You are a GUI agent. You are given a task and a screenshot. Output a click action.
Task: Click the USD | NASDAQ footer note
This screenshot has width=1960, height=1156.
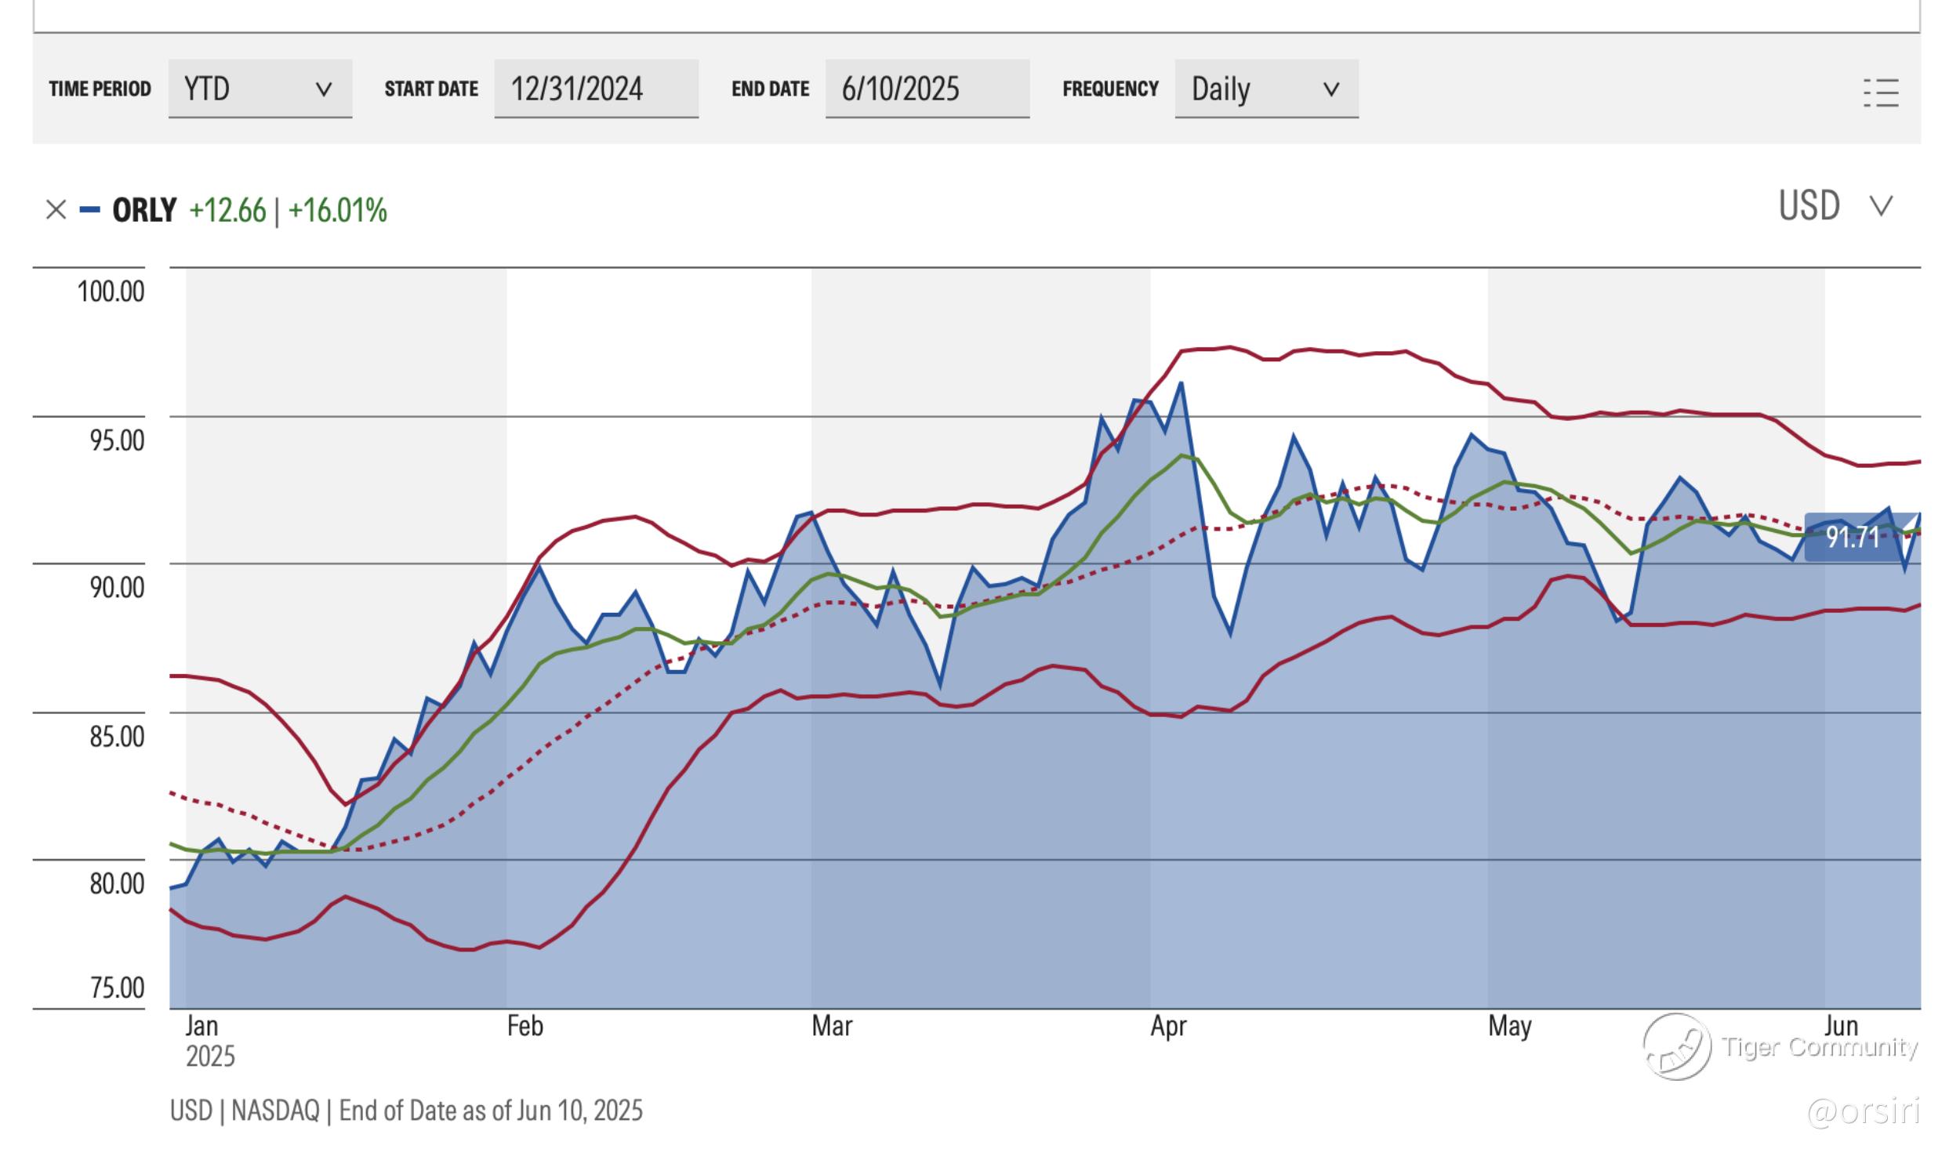click(406, 1111)
